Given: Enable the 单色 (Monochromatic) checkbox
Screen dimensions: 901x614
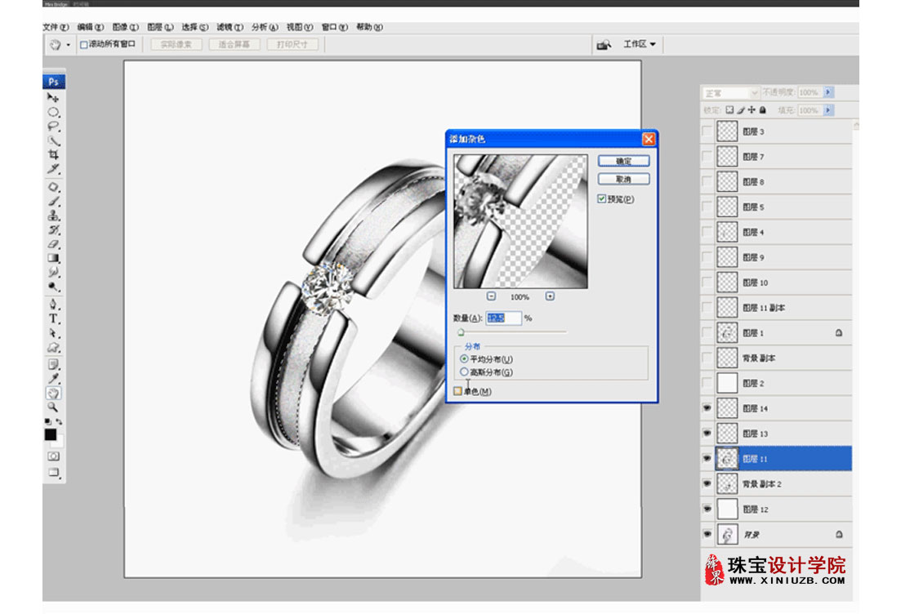Looking at the screenshot, I should (457, 392).
